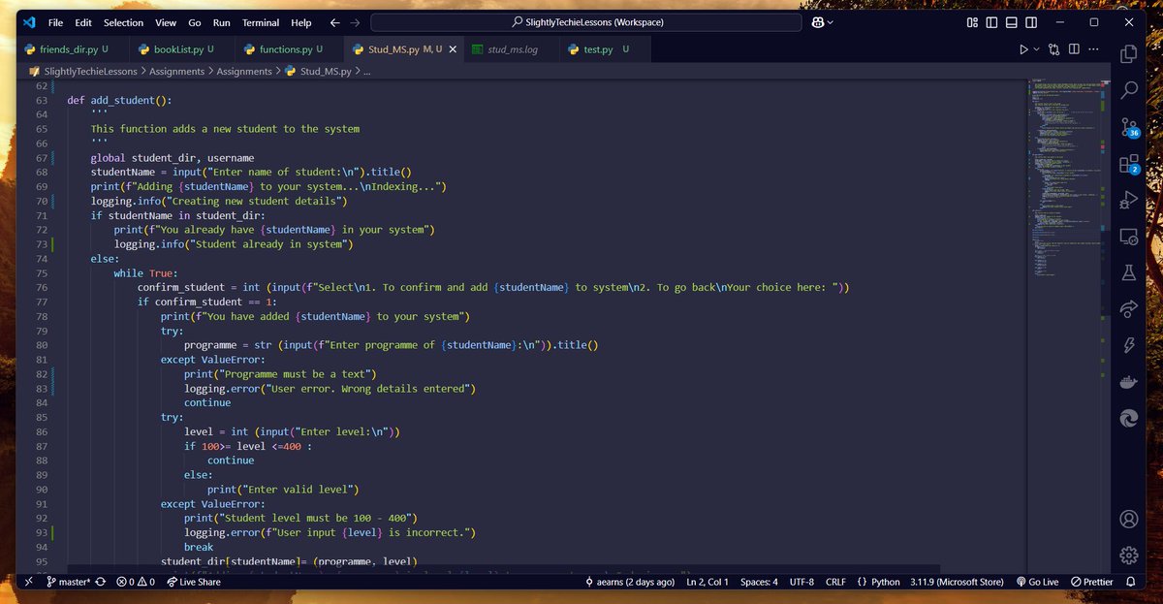The height and width of the screenshot is (604, 1163).
Task: Expand the Copilot dropdown chevron
Action: [830, 22]
